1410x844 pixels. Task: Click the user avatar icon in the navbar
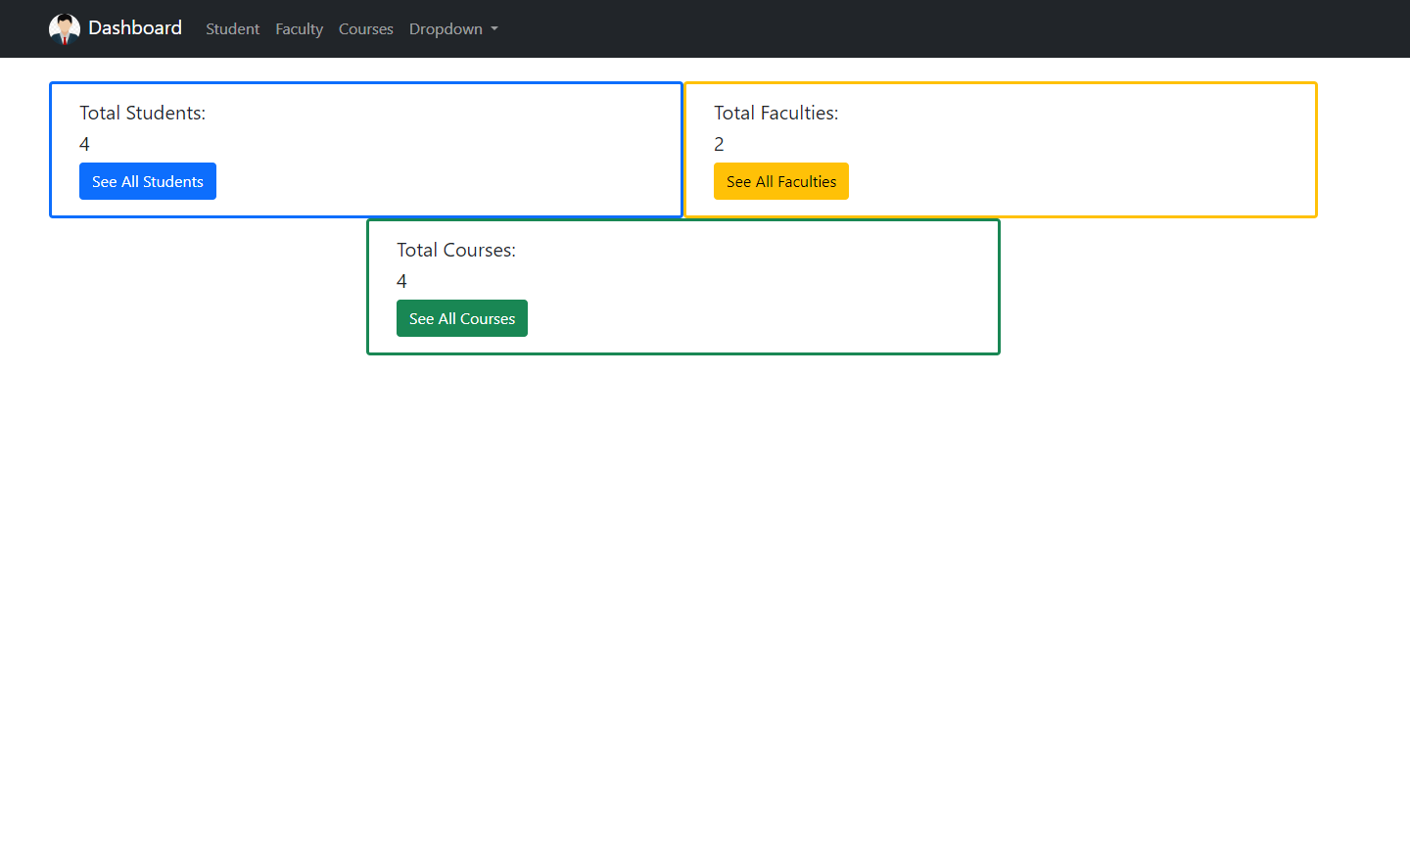[x=65, y=28]
